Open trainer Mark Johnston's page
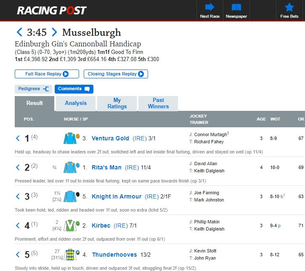 pos(209,200)
